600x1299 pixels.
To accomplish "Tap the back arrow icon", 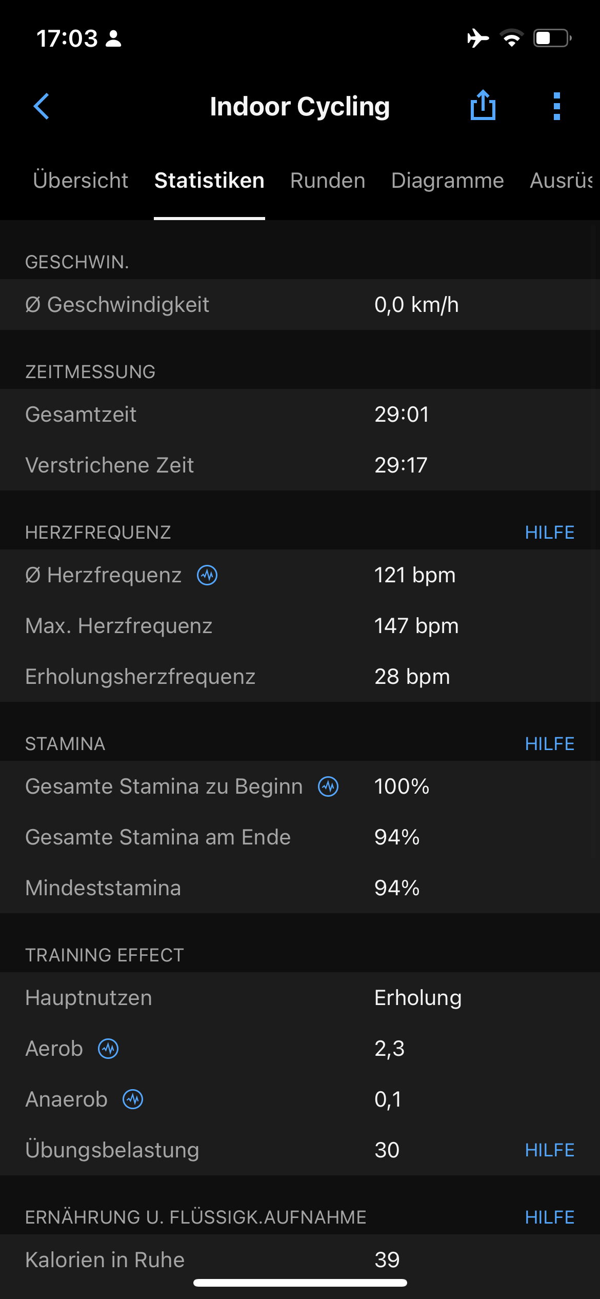I will coord(41,106).
